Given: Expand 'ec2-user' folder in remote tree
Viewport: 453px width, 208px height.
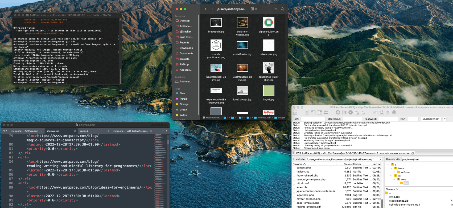Looking at the screenshot, I should (394, 172).
